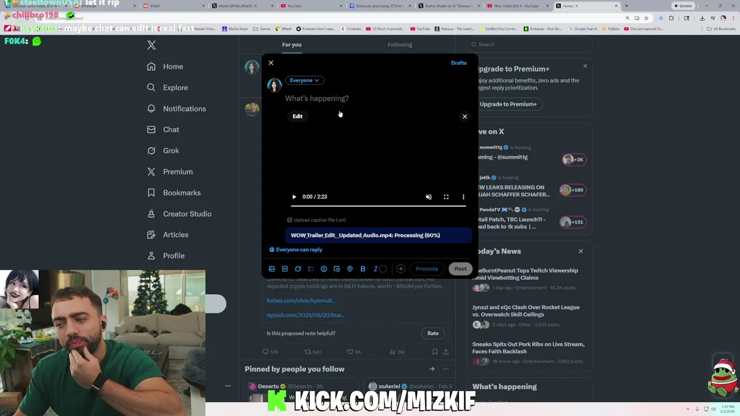Open the Gemini button in Chrome
Image resolution: width=740 pixels, height=416 pixels.
tap(683, 6)
